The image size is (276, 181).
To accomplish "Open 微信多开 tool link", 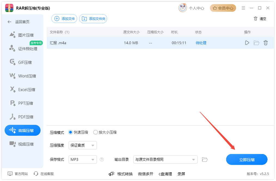I will 146,174.
